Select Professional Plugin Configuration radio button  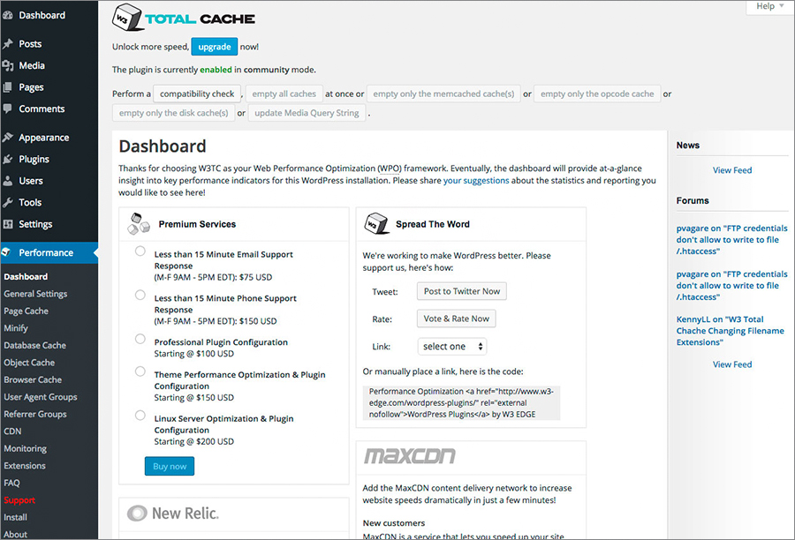(x=140, y=339)
